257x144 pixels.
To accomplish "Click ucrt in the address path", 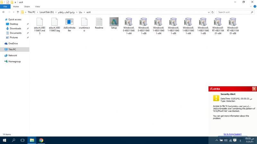I will point(89,12).
